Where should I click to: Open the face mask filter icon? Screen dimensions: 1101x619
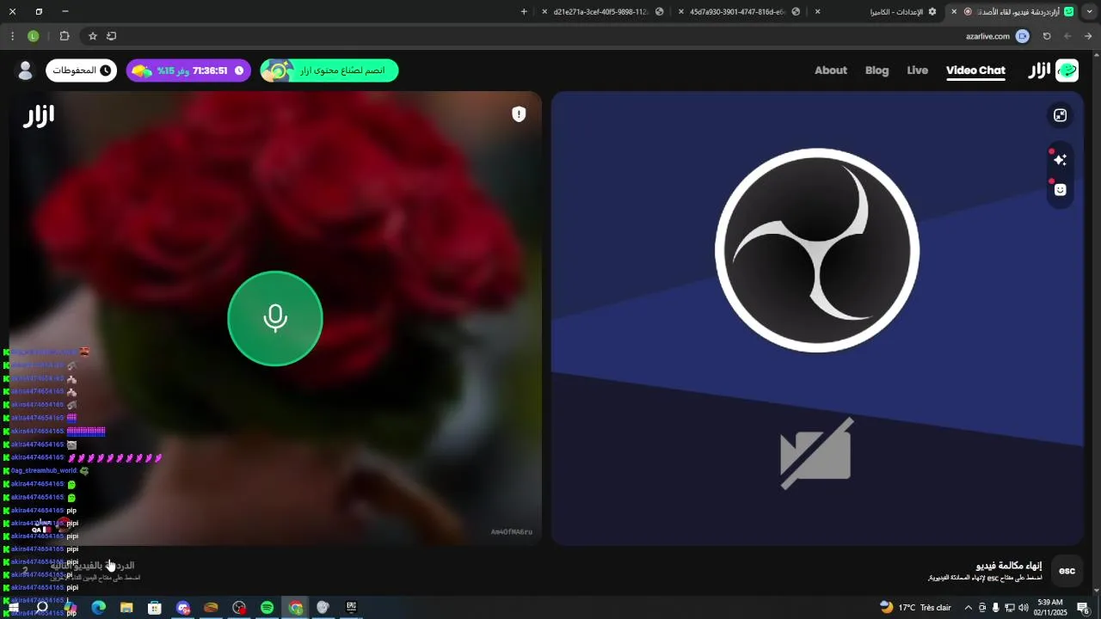tap(1060, 190)
